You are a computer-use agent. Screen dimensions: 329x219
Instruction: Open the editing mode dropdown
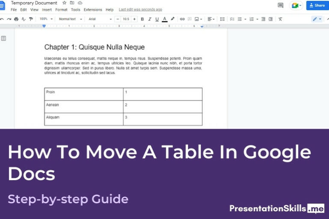click(317, 19)
